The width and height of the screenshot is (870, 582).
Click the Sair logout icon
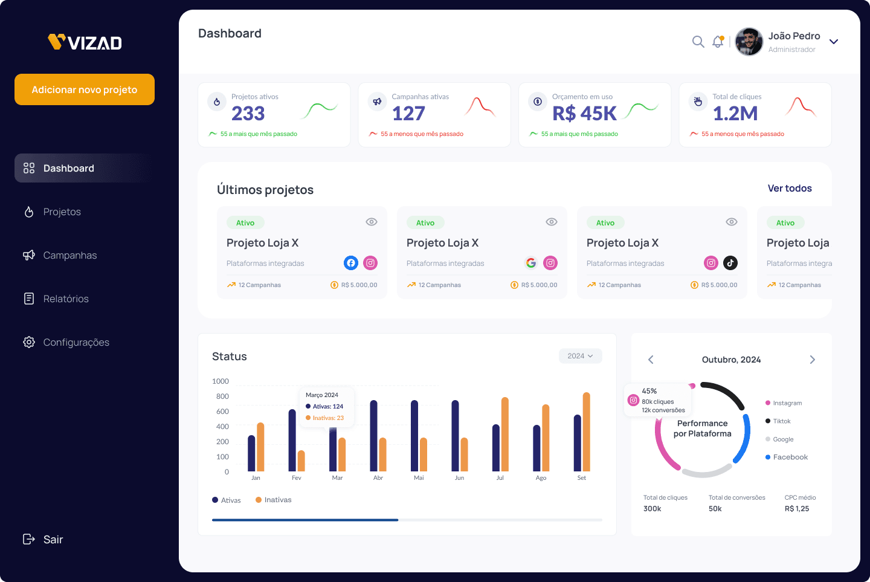tap(28, 539)
